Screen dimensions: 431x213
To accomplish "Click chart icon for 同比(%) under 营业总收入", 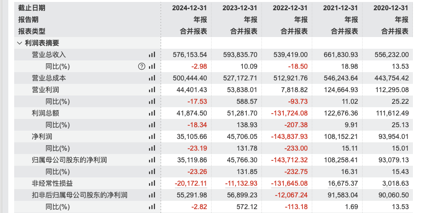I will coord(152,66).
